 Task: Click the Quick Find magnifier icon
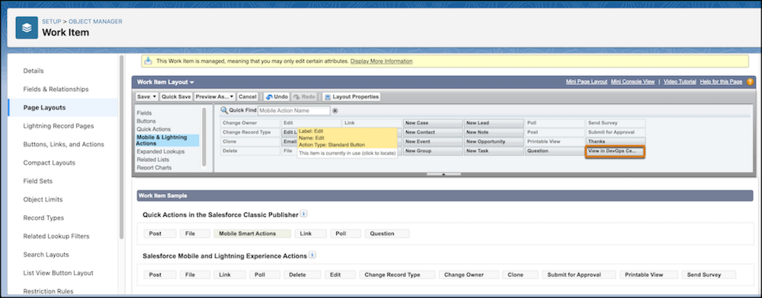pyautogui.click(x=224, y=110)
